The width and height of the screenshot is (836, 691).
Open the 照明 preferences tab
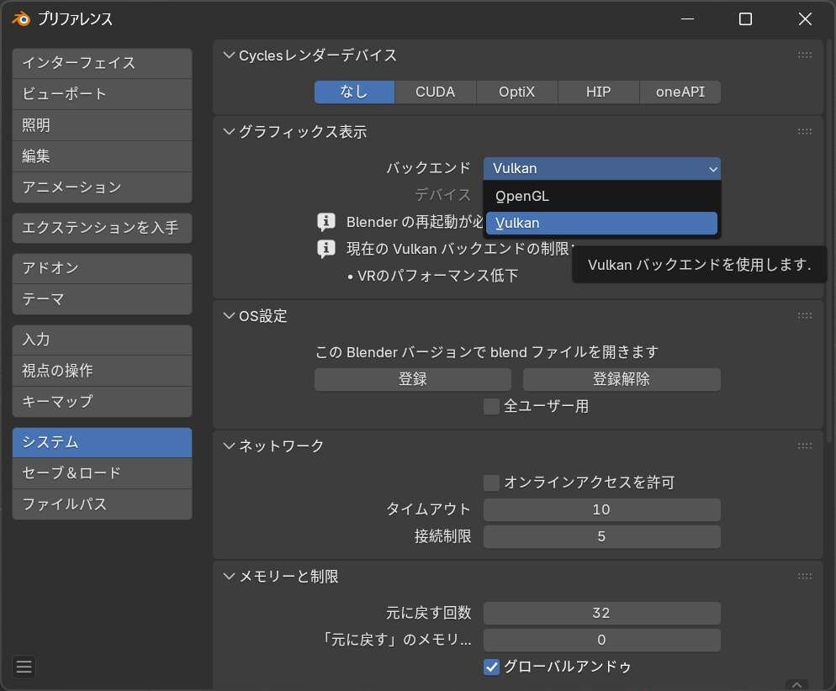[102, 125]
